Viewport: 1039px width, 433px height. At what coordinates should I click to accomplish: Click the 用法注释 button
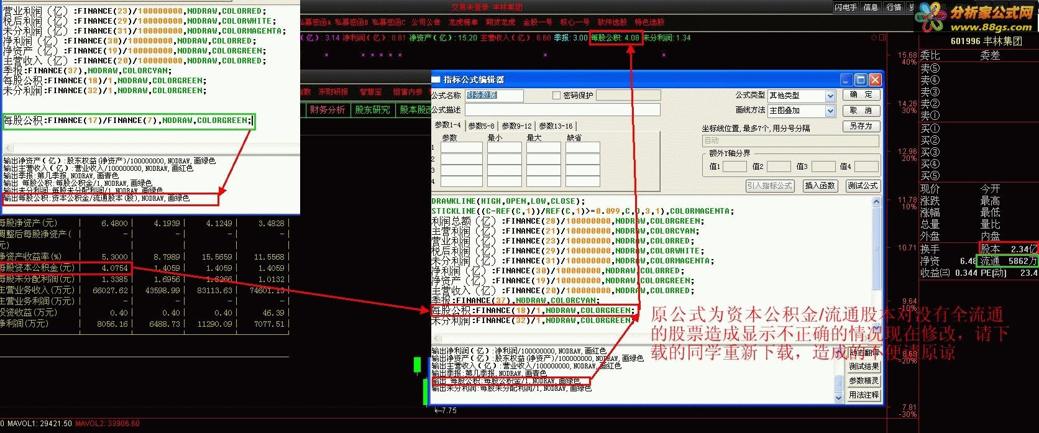coord(864,395)
